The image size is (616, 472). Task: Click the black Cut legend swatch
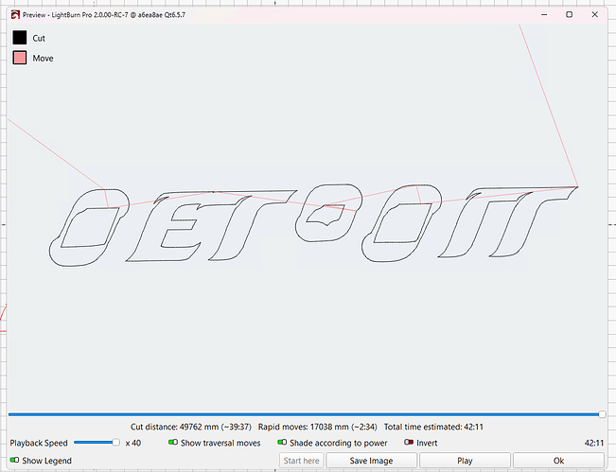20,38
